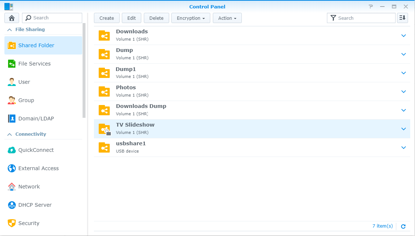The height and width of the screenshot is (236, 415).
Task: Refresh the shared folder list
Action: click(x=403, y=226)
